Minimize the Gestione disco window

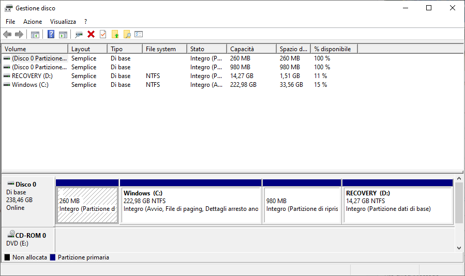coord(406,8)
